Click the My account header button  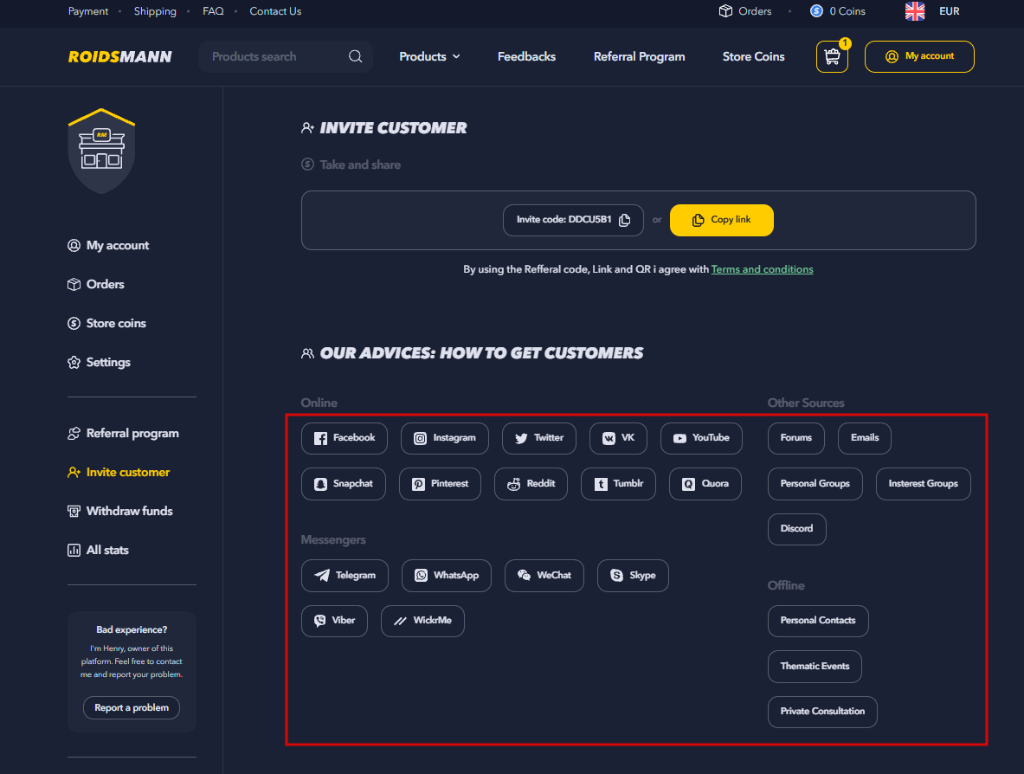pyautogui.click(x=919, y=57)
